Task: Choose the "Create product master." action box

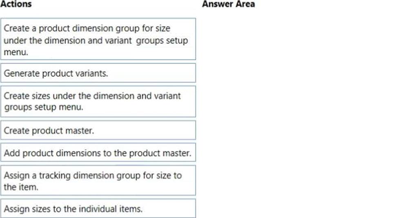Action: point(98,130)
